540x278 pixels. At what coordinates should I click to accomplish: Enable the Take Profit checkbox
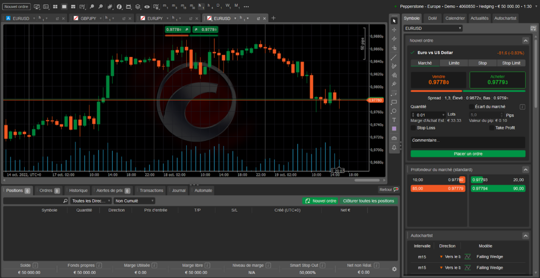(491, 127)
